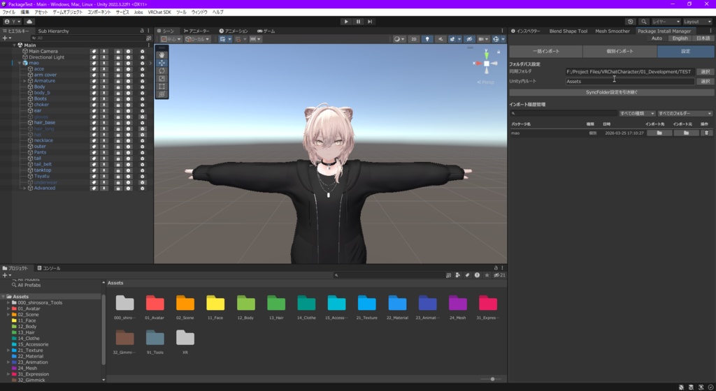Toggle active icon on hat row
The image size is (716, 391).
[142, 135]
